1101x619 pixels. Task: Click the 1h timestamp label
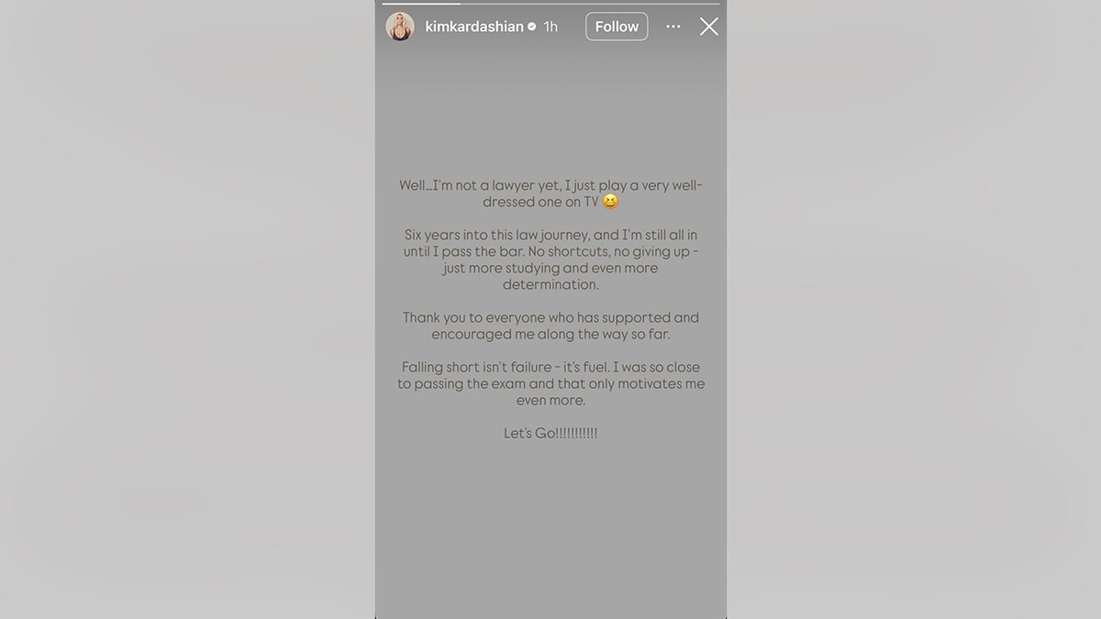(550, 27)
